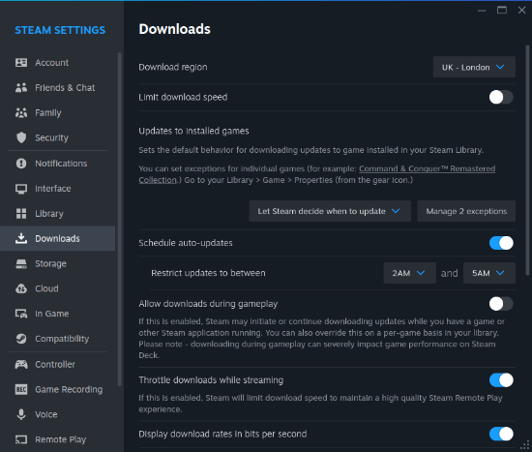The width and height of the screenshot is (532, 452).
Task: Go to Voice settings
Action: pos(58,414)
